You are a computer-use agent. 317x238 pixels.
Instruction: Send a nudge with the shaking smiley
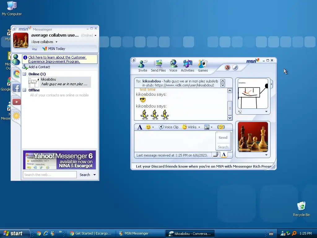pyautogui.click(x=221, y=127)
